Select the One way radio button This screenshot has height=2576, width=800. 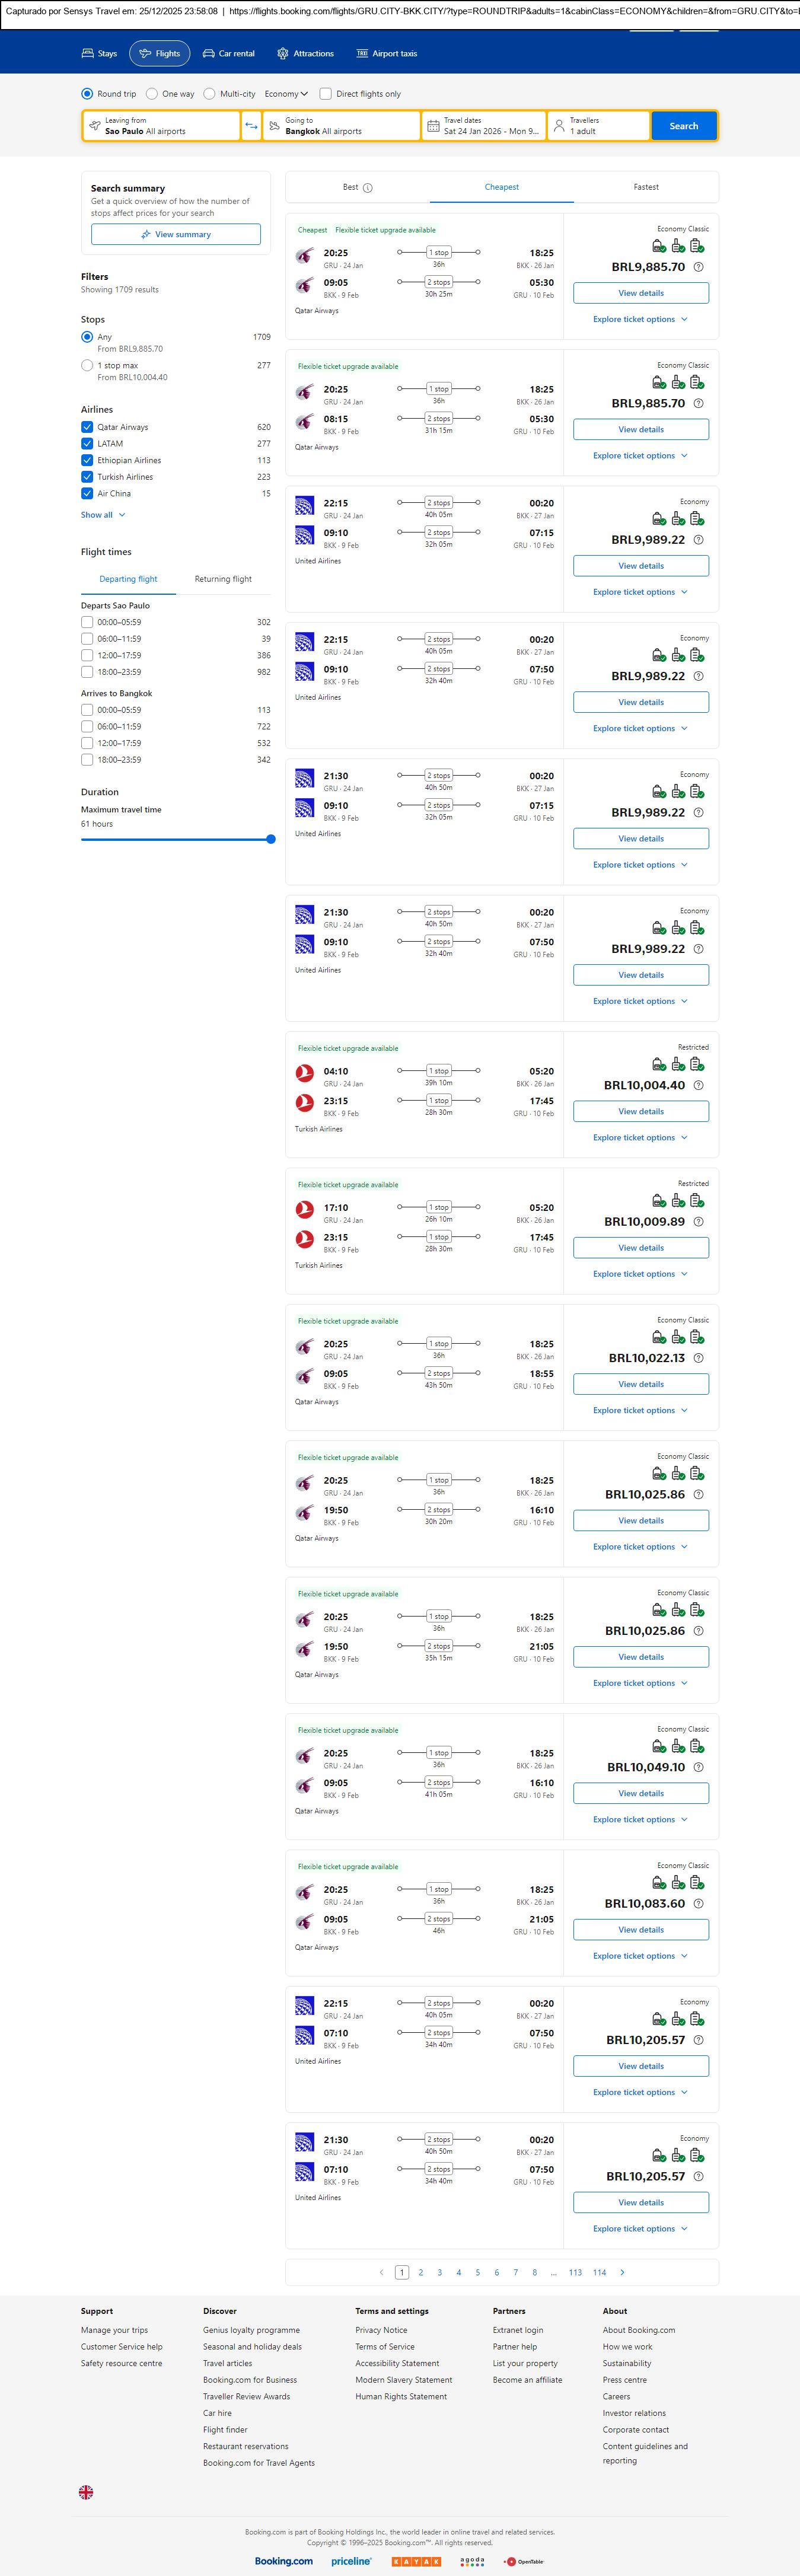152,94
